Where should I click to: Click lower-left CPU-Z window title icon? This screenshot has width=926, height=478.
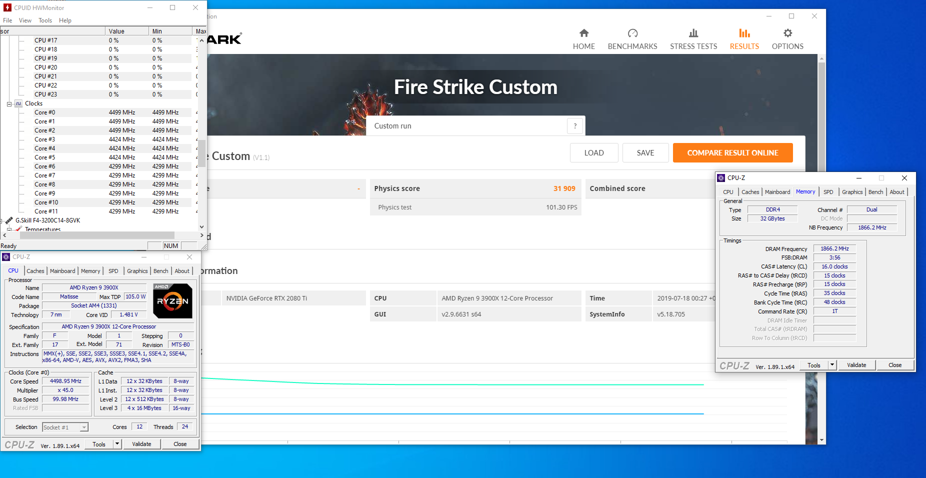tap(6, 257)
